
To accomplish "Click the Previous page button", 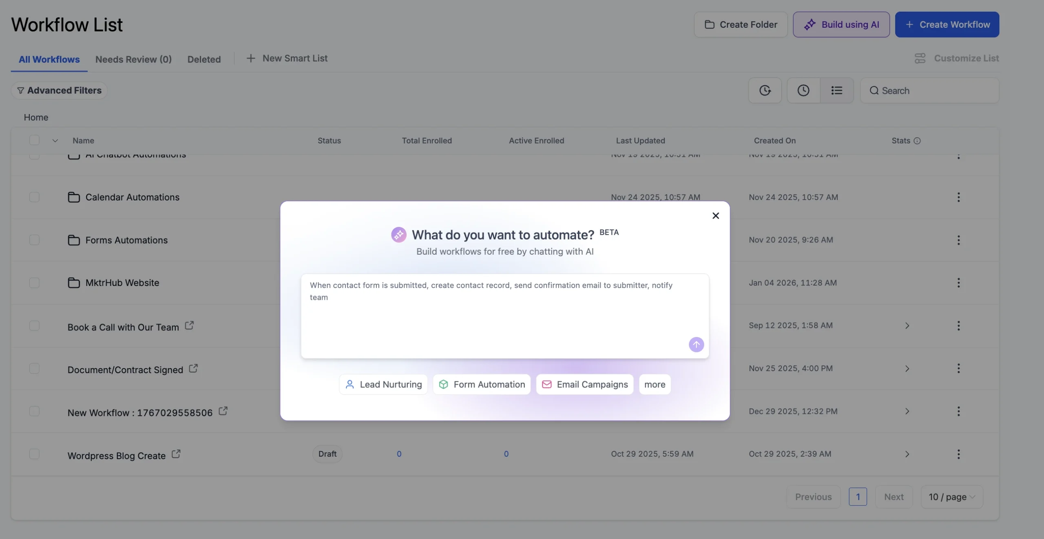I will pos(813,497).
